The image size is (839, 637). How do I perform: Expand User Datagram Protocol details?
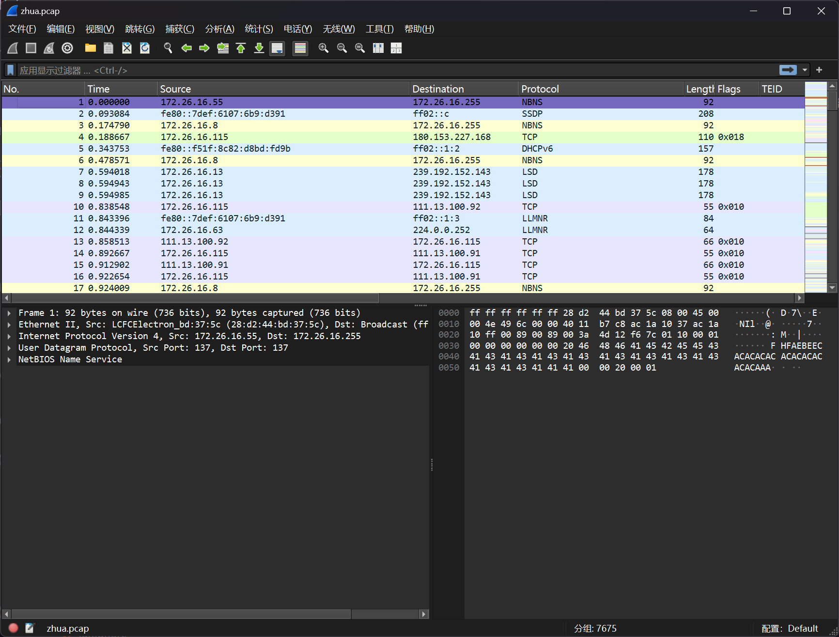[9, 348]
